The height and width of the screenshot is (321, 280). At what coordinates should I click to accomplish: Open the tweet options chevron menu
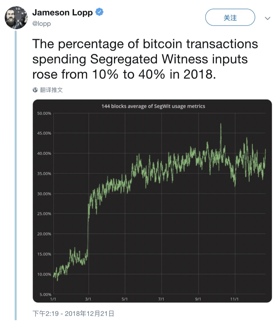[x=267, y=18]
